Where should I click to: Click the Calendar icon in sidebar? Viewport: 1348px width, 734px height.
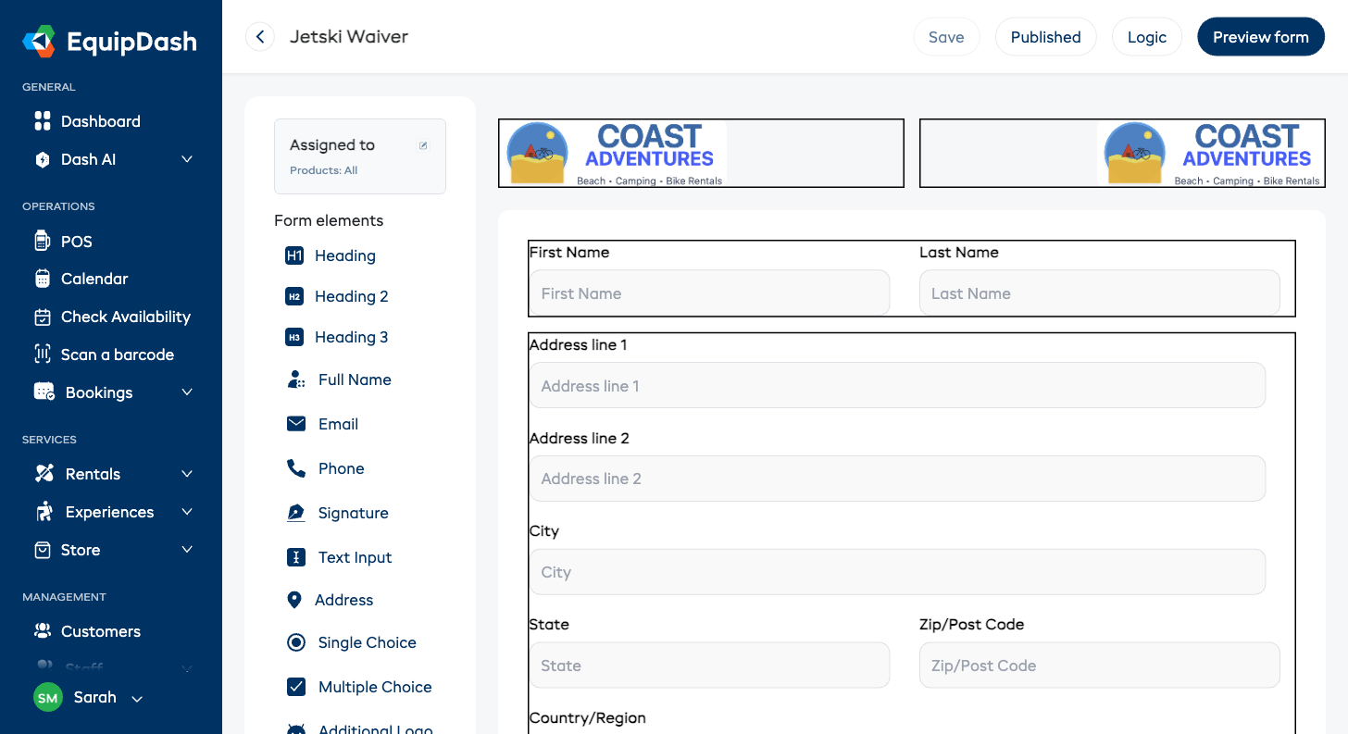click(x=42, y=279)
